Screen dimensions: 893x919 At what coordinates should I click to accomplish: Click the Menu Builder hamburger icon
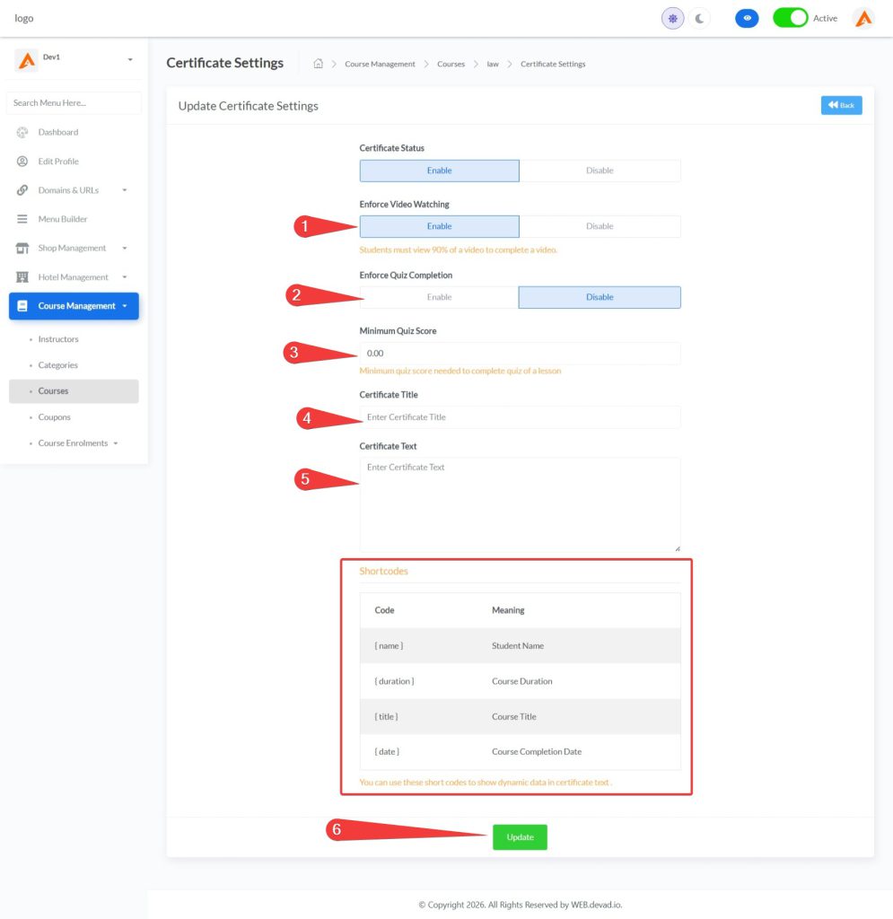tap(22, 219)
